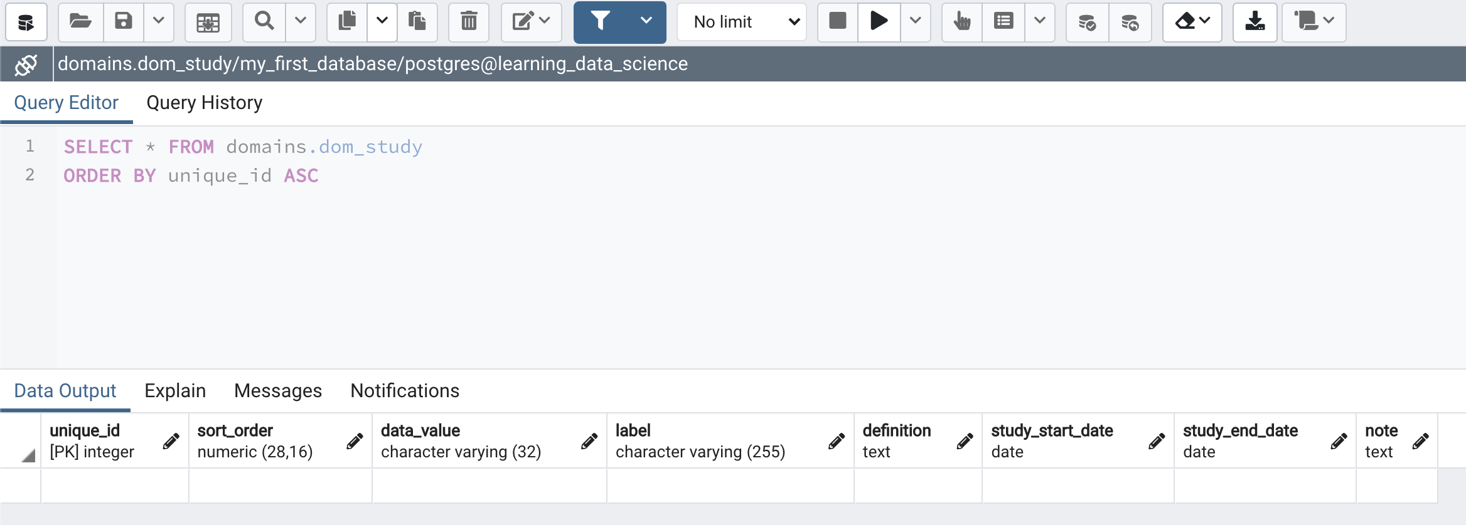Expand the execute options dropdown arrow
Screen dimensions: 1466x525
coord(916,22)
